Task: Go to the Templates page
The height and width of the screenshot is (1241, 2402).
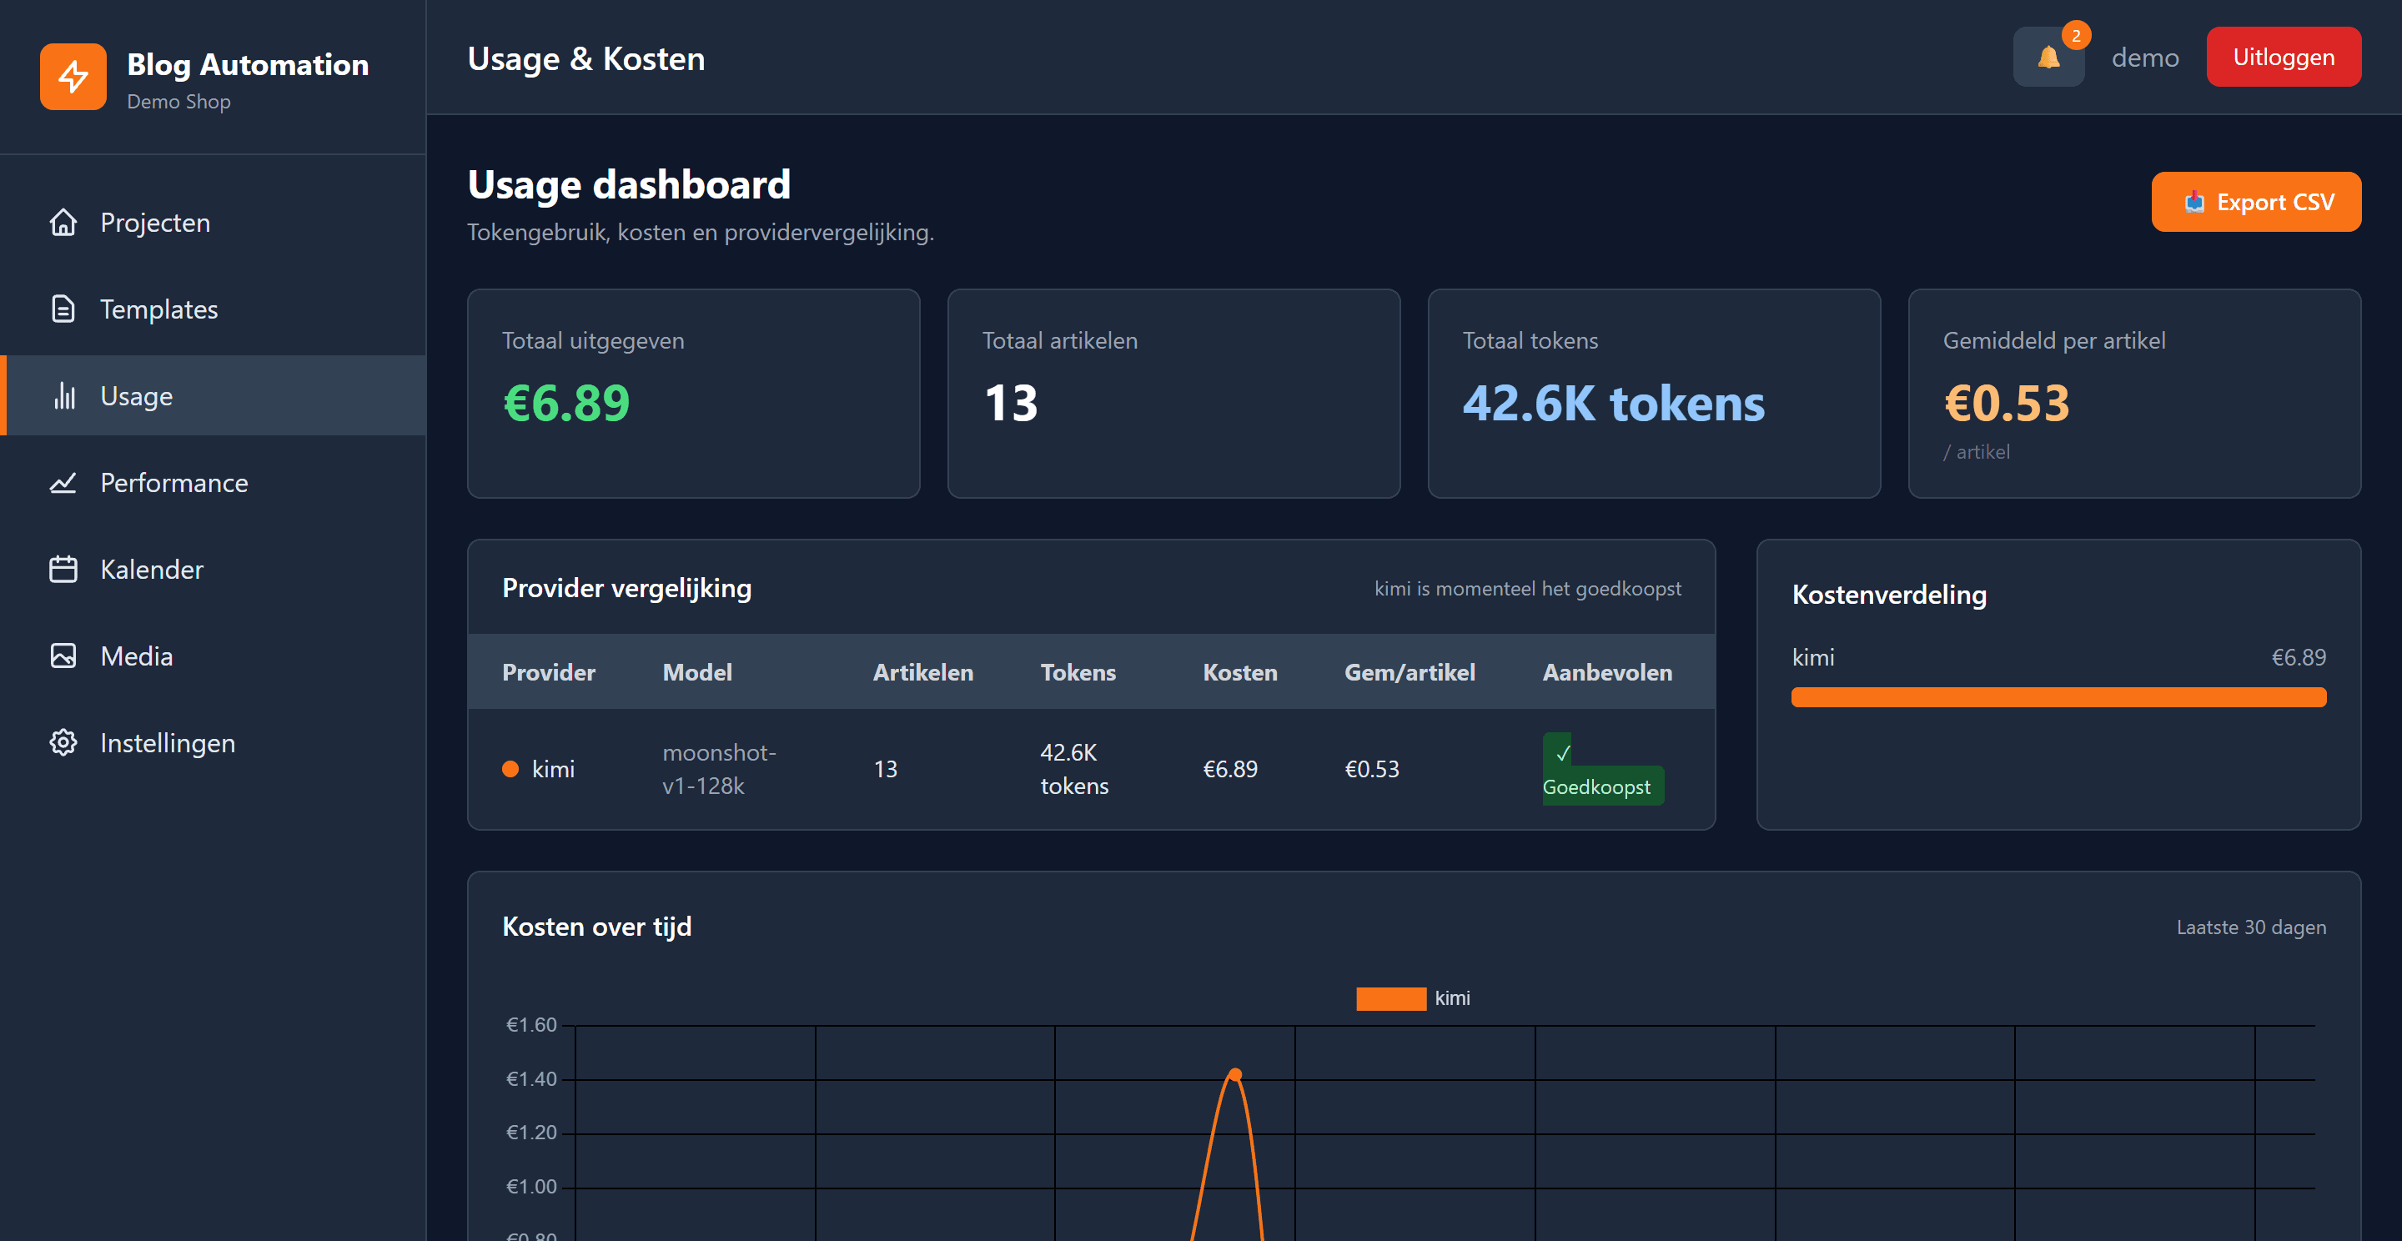Action: [213, 309]
